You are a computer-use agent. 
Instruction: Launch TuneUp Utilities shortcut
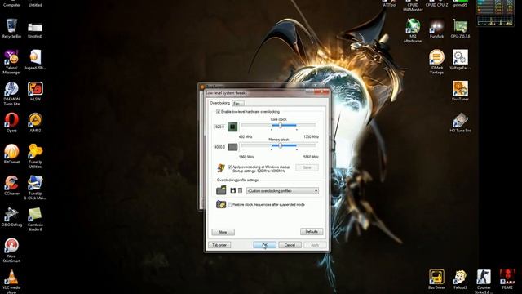pos(35,156)
